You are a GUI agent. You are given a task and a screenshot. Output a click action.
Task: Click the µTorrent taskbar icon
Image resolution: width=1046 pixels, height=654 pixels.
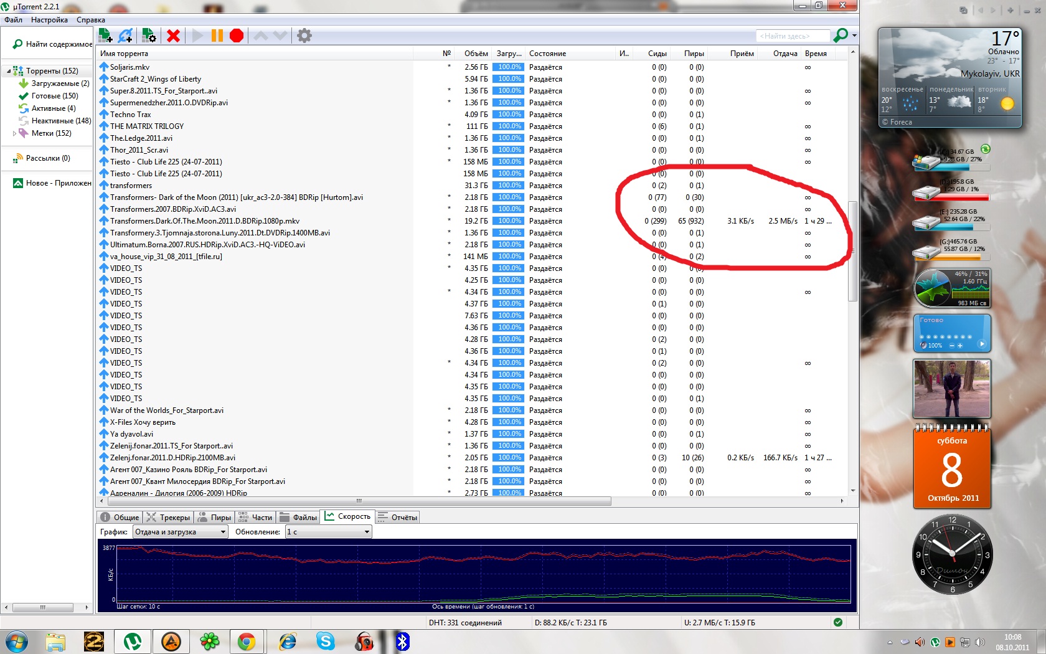click(x=133, y=642)
